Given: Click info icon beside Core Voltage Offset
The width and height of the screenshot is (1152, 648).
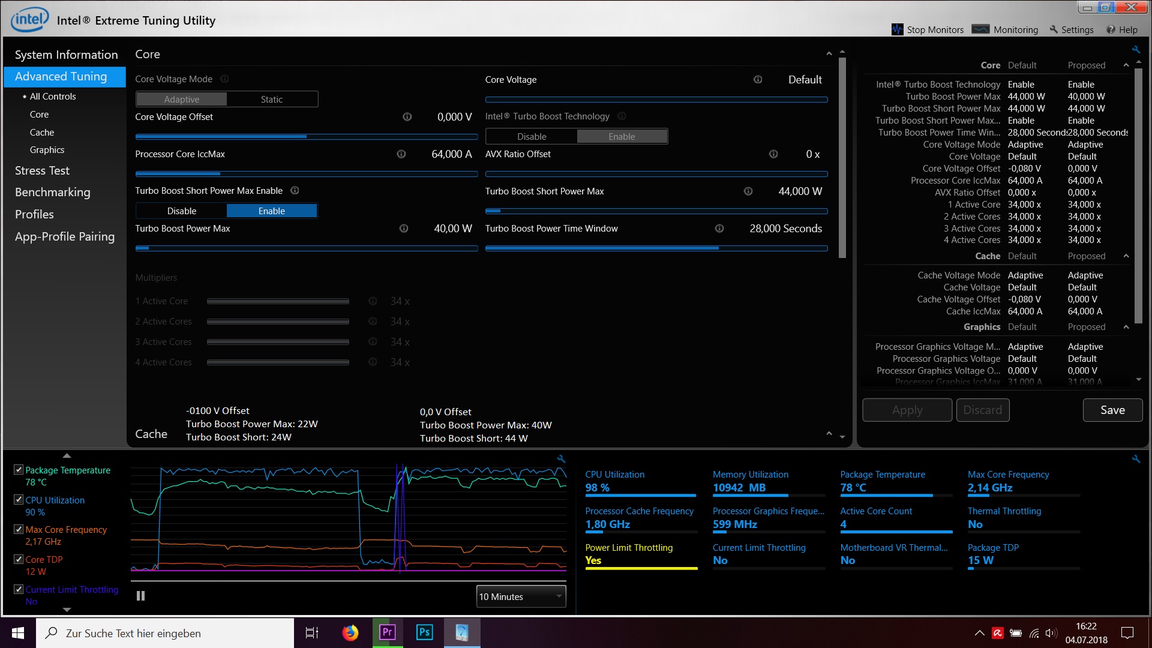Looking at the screenshot, I should 407,116.
